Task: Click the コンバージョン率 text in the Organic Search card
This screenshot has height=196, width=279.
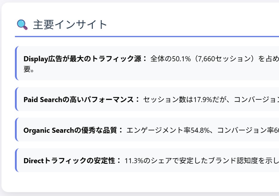Action: click(246, 130)
